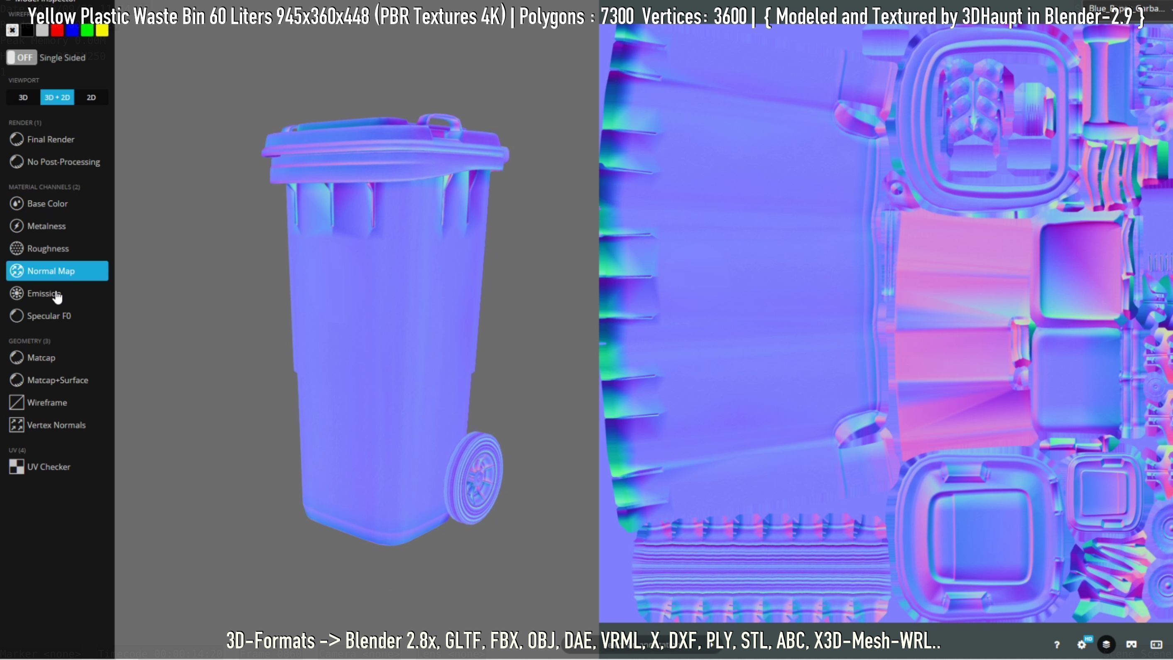Toggle the Model Inspector layers icon
The image size is (1173, 660).
[x=1107, y=645]
